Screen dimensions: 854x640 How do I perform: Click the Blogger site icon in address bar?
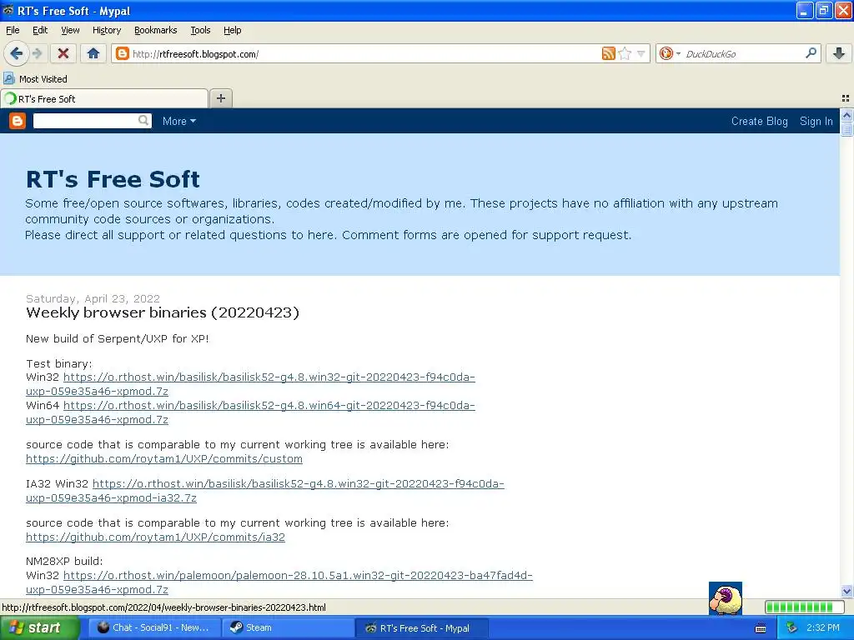coord(123,53)
